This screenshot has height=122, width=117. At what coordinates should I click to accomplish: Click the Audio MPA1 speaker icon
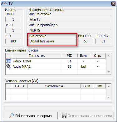pyautogui.click(x=8, y=66)
